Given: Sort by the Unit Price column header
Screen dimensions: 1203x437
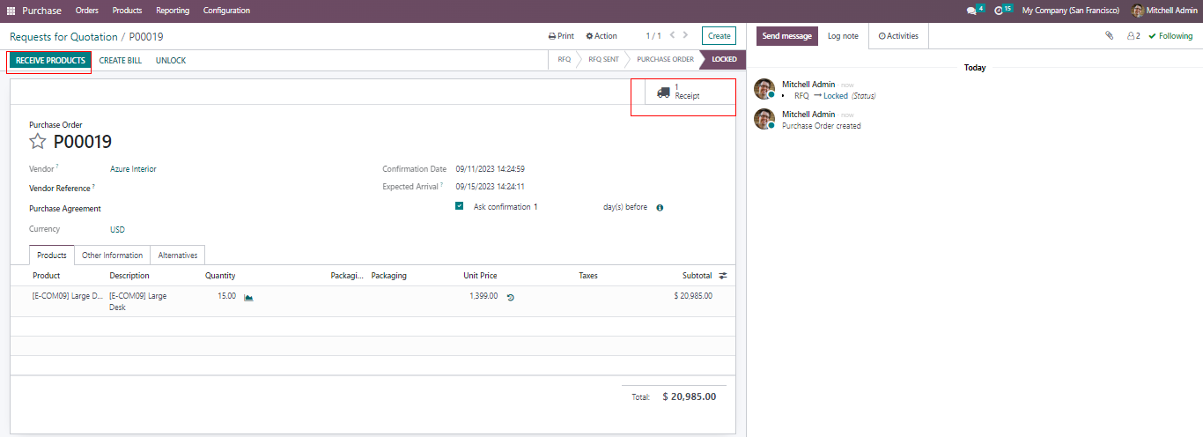Looking at the screenshot, I should click(480, 276).
